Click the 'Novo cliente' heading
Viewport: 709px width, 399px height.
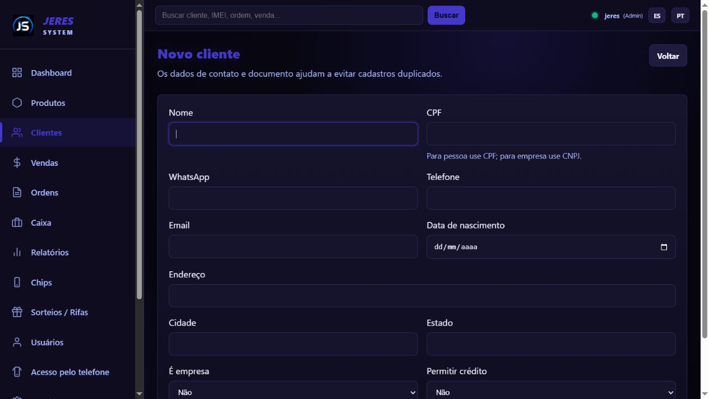point(198,54)
